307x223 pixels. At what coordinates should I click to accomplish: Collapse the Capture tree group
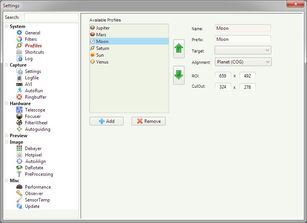point(6,65)
